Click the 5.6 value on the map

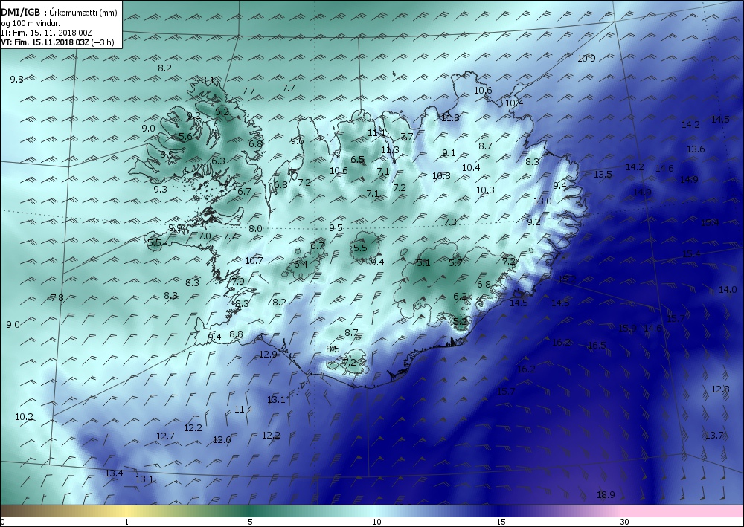(x=185, y=136)
